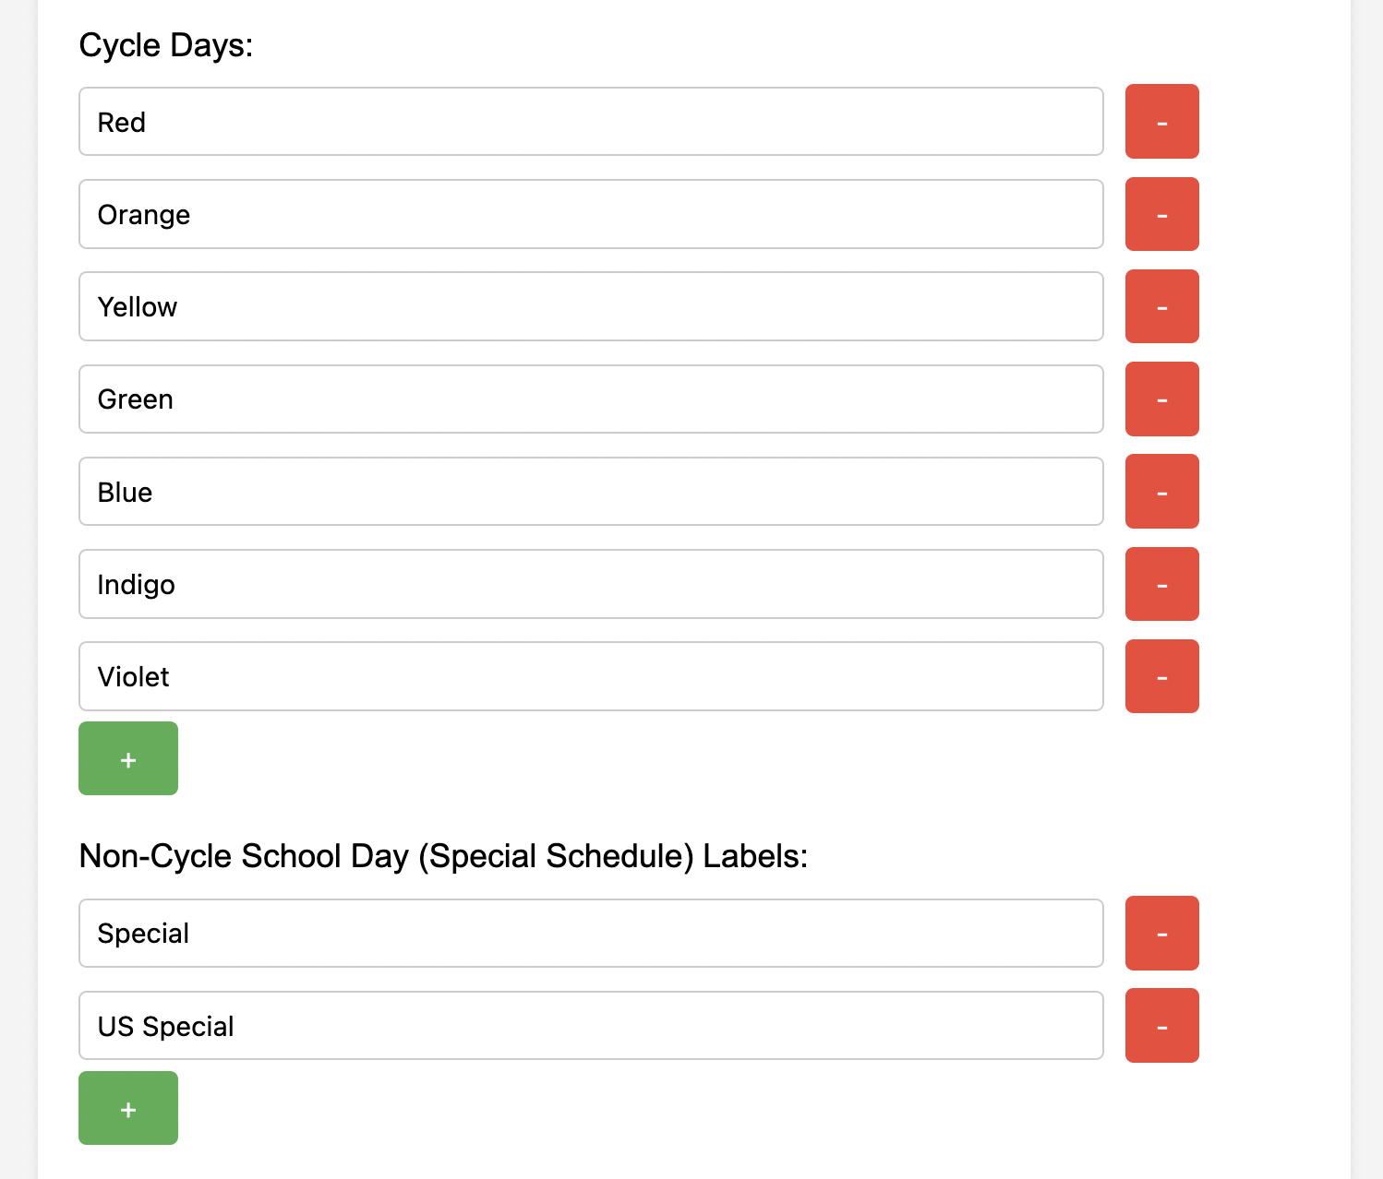Screen dimensions: 1383x1179
Task: Add a new cycle day row
Action: (x=128, y=758)
